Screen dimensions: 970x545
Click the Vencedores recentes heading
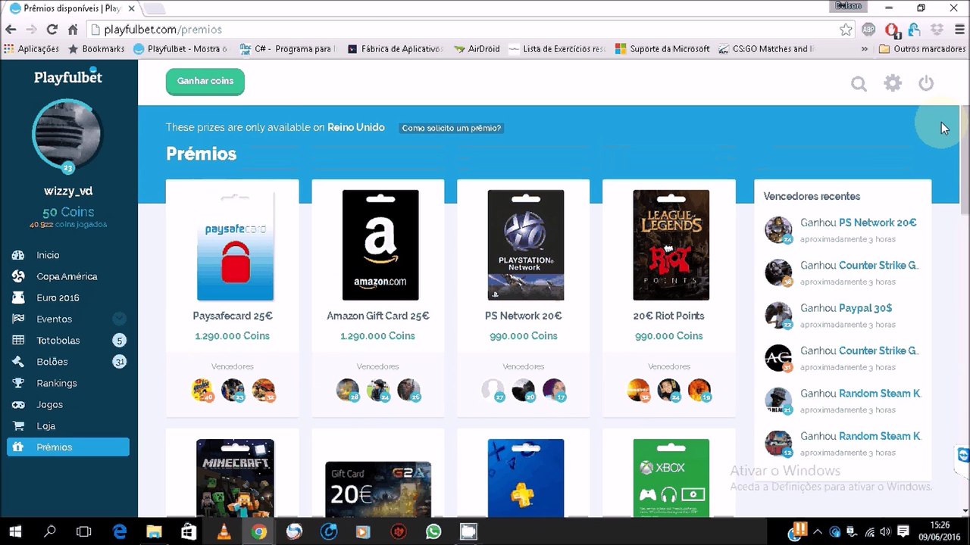click(x=812, y=196)
